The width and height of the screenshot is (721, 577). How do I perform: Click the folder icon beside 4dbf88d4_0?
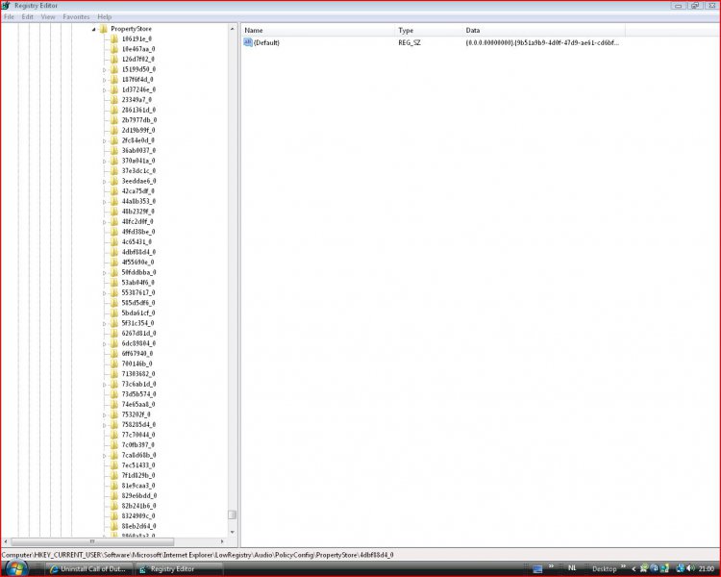pos(114,252)
